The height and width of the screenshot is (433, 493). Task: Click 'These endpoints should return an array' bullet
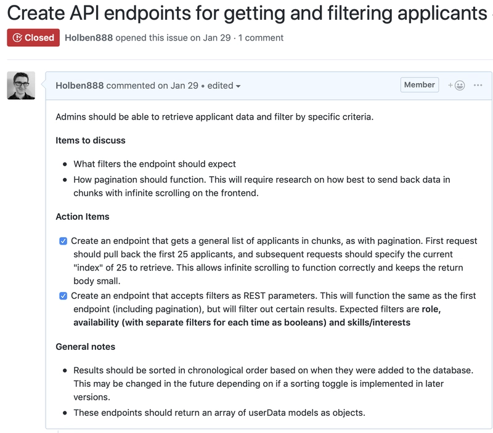pos(219,413)
